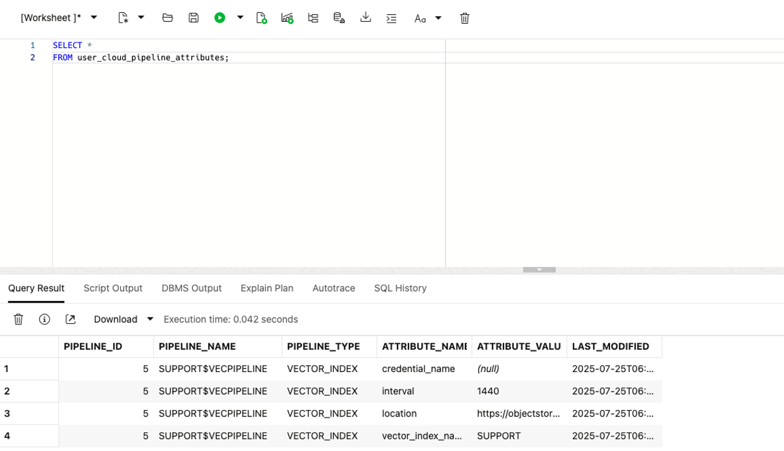
Task: Expand the Download options arrow
Action: [150, 319]
